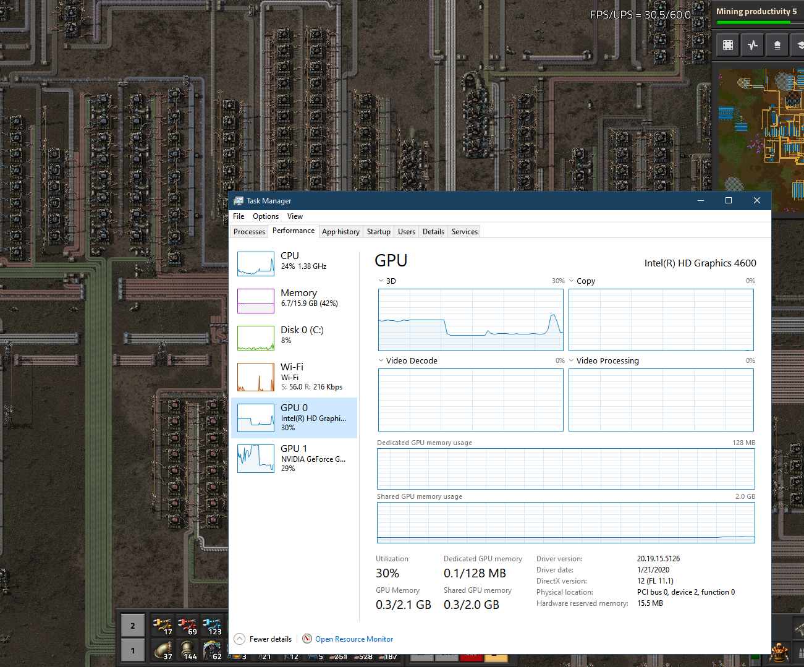Screen dimensions: 804x667
Task: Open production statistics via the pulse icon
Action: tap(753, 45)
